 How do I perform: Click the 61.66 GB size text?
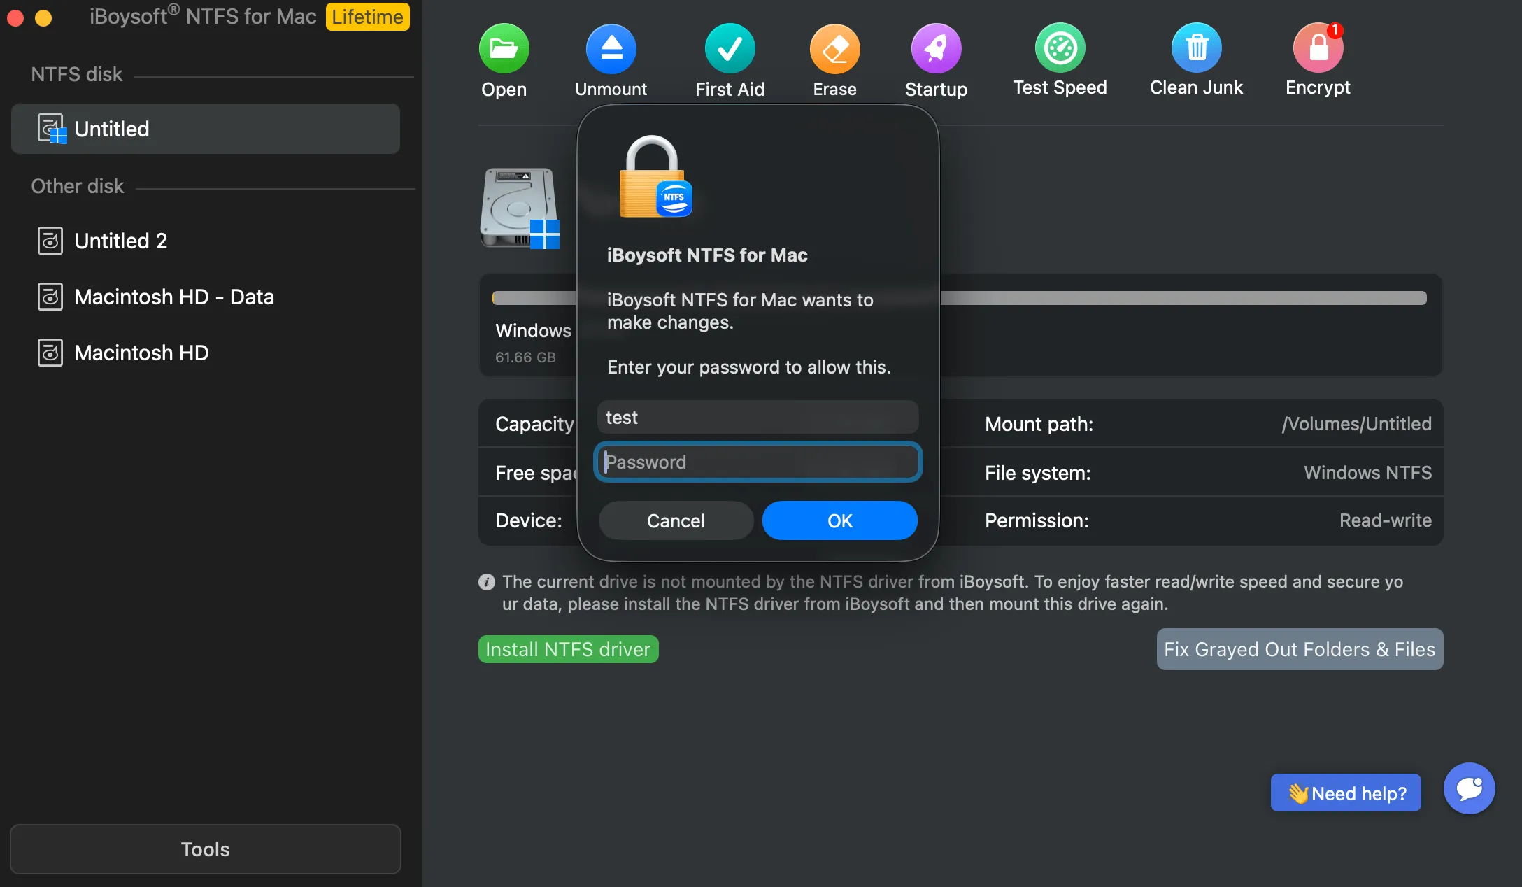click(x=525, y=357)
